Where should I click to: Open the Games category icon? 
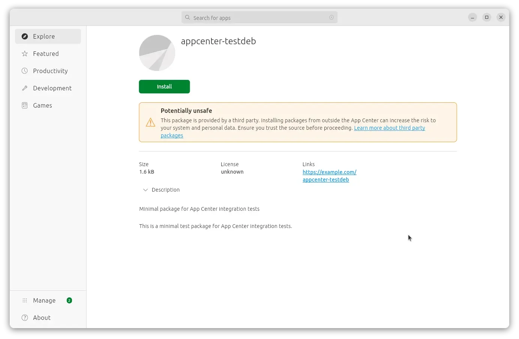25,105
